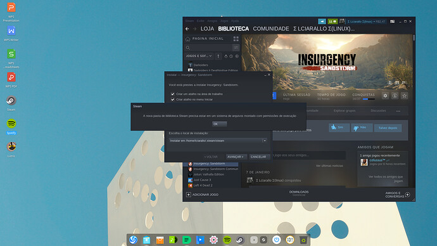The width and height of the screenshot is (437, 246).
Task: Open advanced library filter icon
Action: click(236, 48)
